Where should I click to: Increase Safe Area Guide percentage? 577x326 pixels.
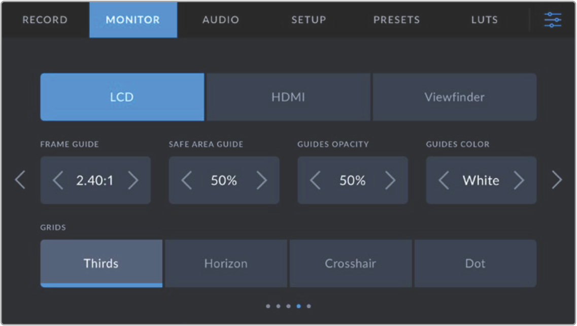click(261, 180)
